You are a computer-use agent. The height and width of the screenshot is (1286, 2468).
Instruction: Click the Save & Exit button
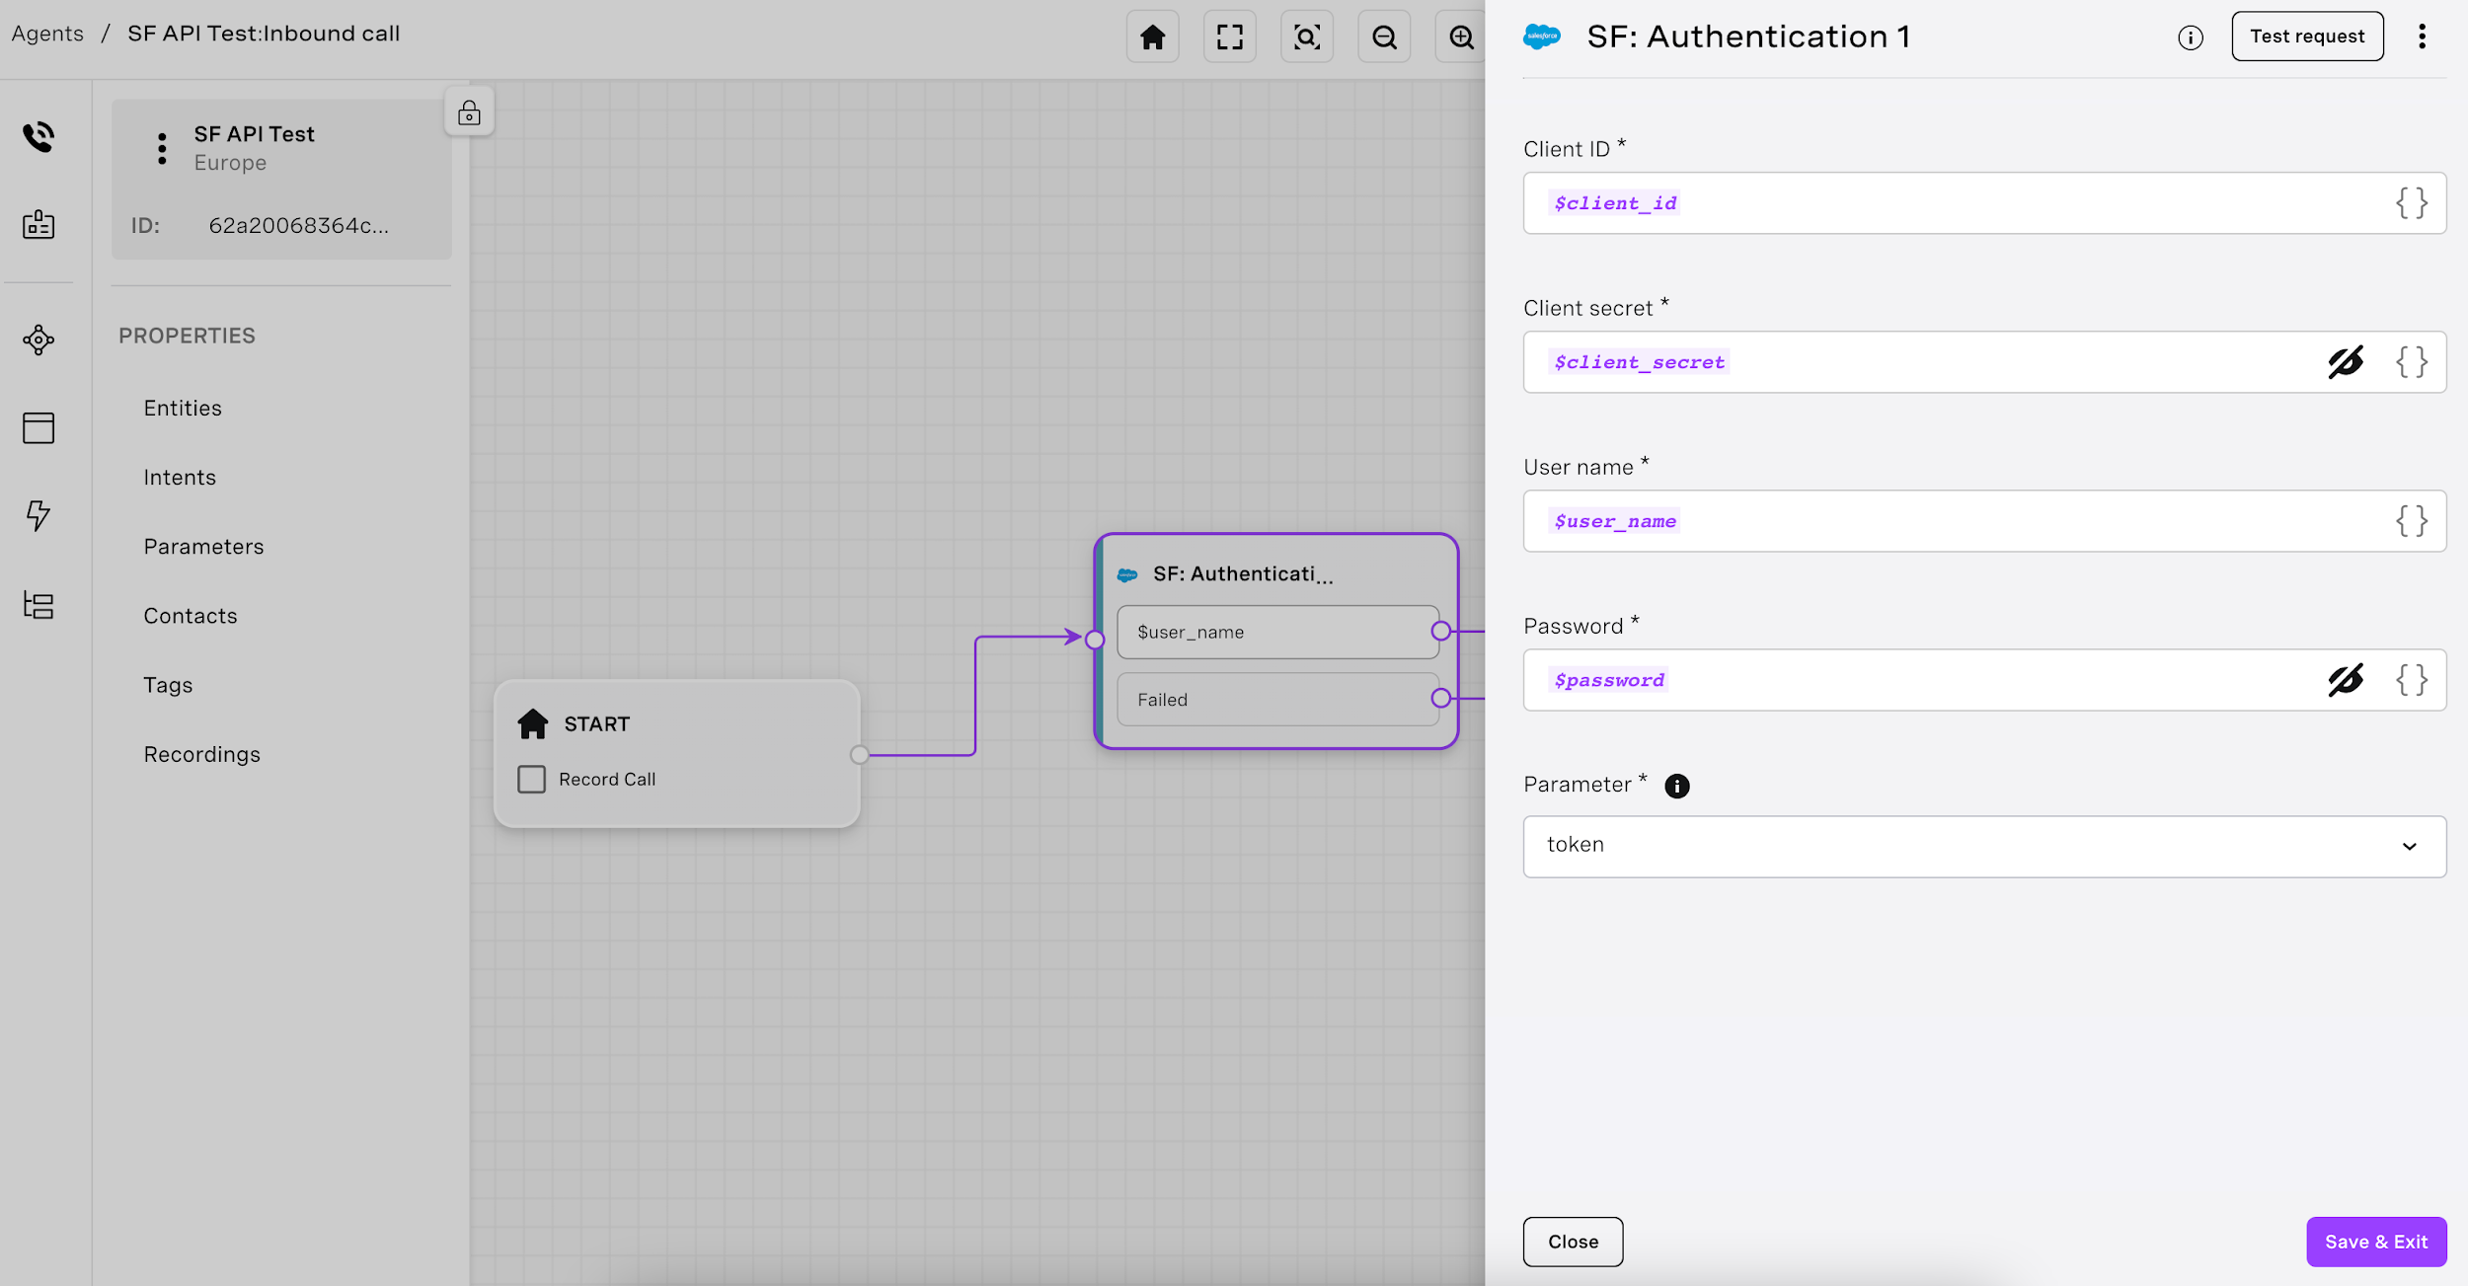[x=2375, y=1242]
